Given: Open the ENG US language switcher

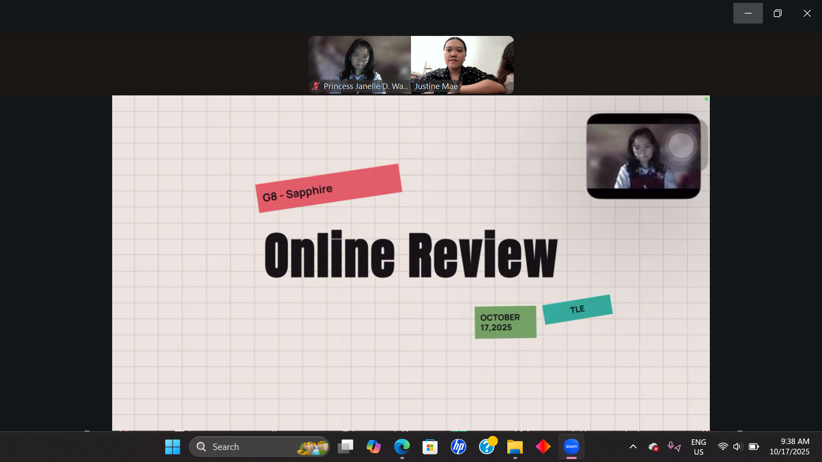Looking at the screenshot, I should pos(698,447).
